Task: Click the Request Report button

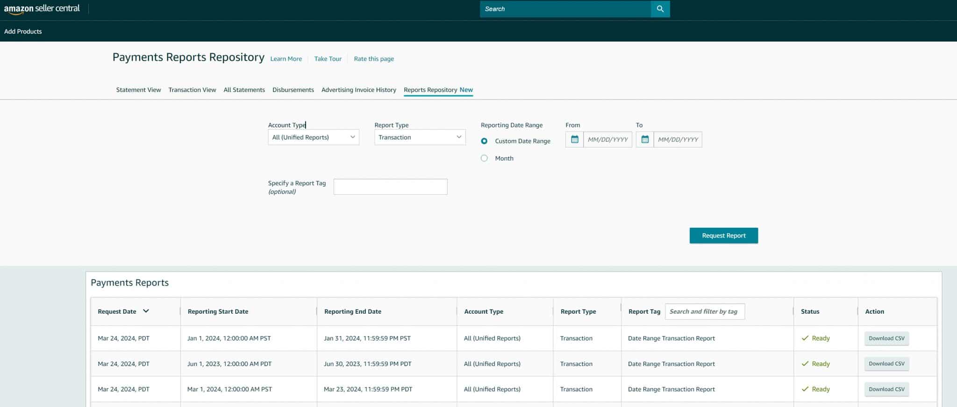Action: [724, 236]
